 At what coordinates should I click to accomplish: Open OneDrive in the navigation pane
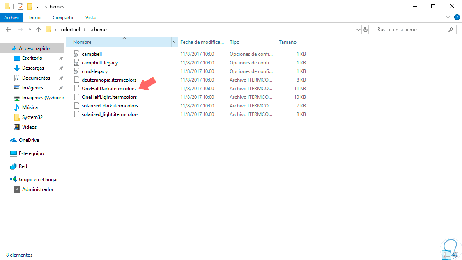tap(29, 140)
